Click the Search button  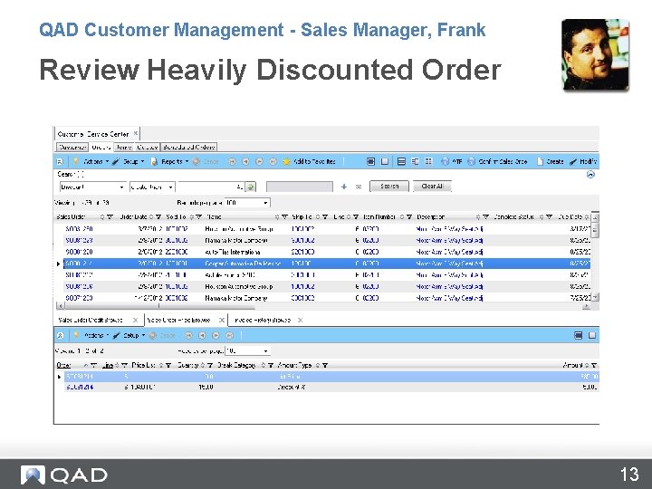389,187
